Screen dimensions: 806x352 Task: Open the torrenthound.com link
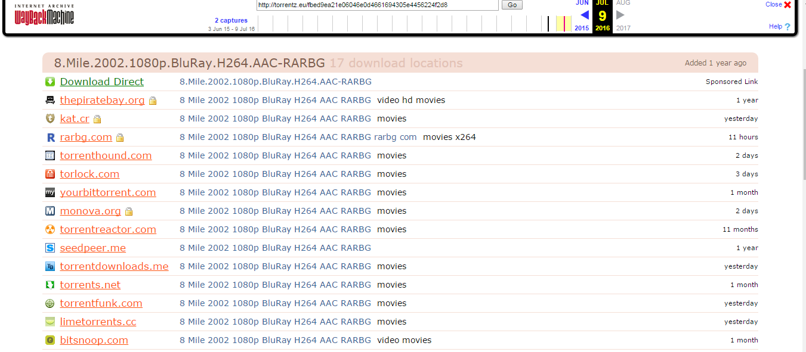pos(106,155)
